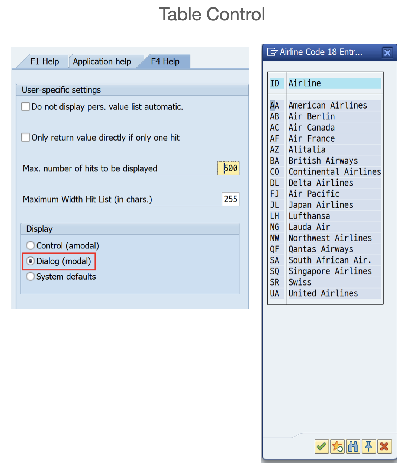
Task: Open the binoculars find icon
Action: click(x=353, y=446)
